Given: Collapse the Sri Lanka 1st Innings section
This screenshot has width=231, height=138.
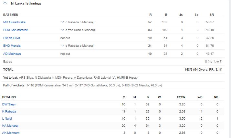Looking at the screenshot, I should point(5,4).
